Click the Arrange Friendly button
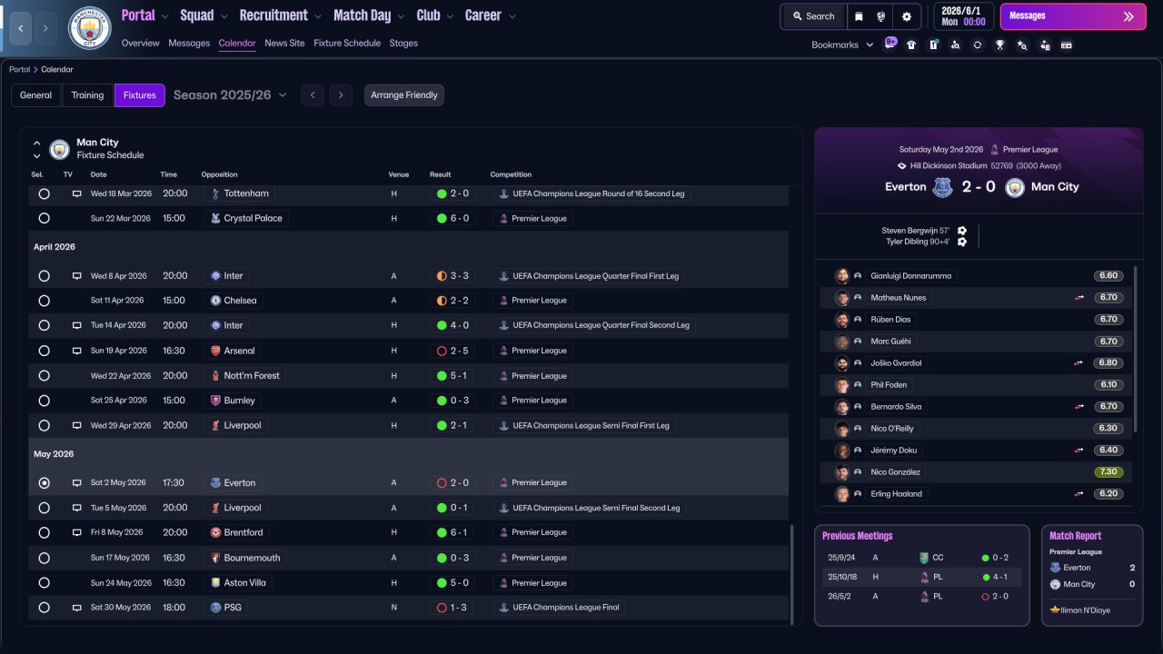Viewport: 1163px width, 654px height. click(x=404, y=95)
